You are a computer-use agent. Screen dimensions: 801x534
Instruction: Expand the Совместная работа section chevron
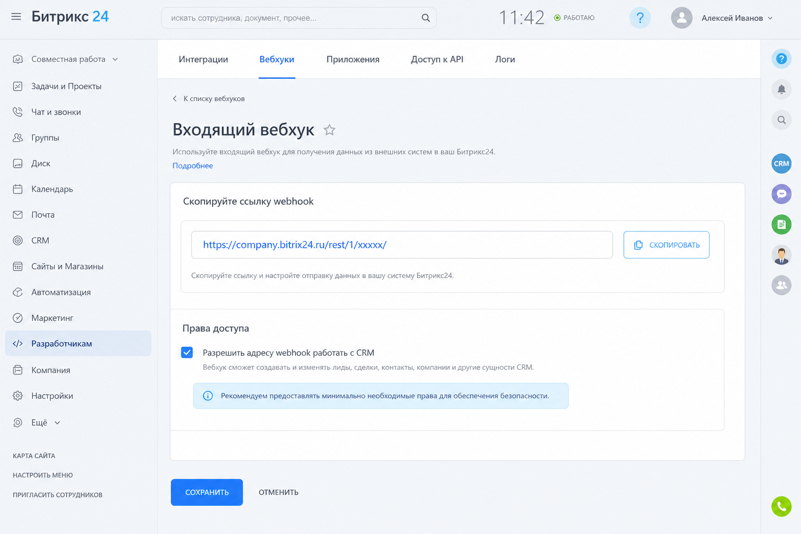pos(115,59)
